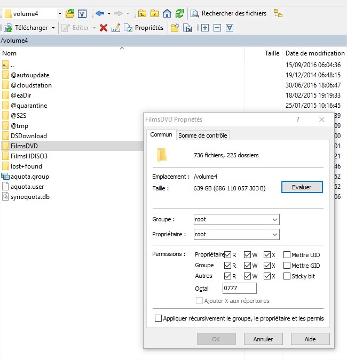
Task: Toggle Mettre UID checkbox
Action: click(x=287, y=255)
